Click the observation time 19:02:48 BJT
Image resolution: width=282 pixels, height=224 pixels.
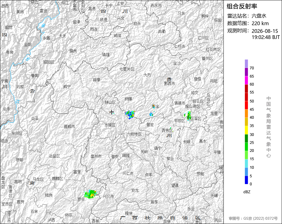click(266, 37)
